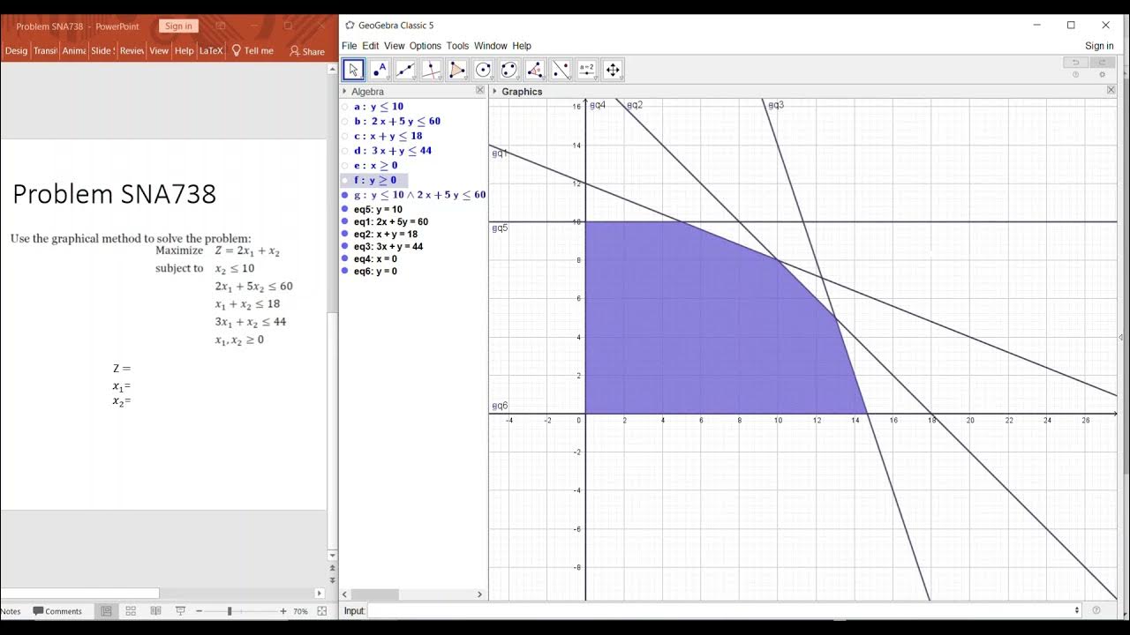1130x635 pixels.
Task: Select the Reflect about Line tool
Action: (x=561, y=70)
